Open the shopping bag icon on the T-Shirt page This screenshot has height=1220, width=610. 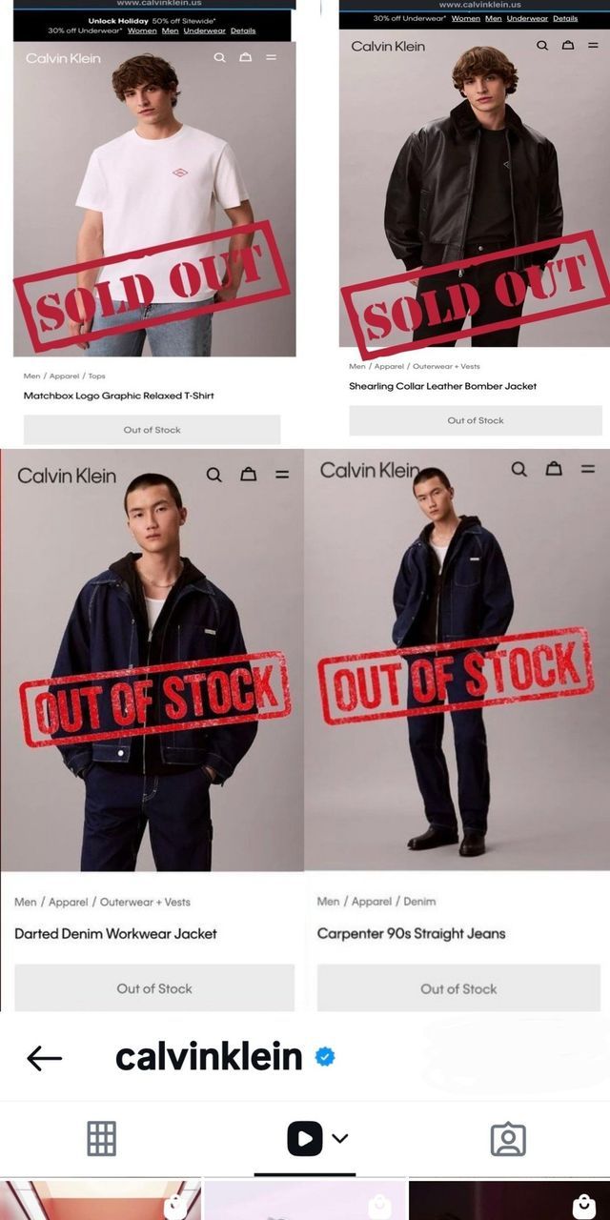click(245, 57)
